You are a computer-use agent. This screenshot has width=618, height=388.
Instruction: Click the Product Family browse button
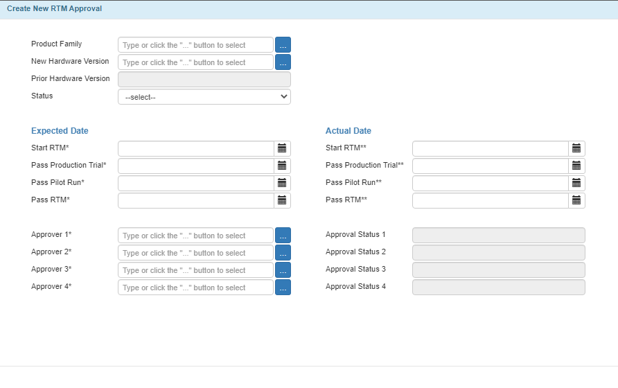(283, 45)
